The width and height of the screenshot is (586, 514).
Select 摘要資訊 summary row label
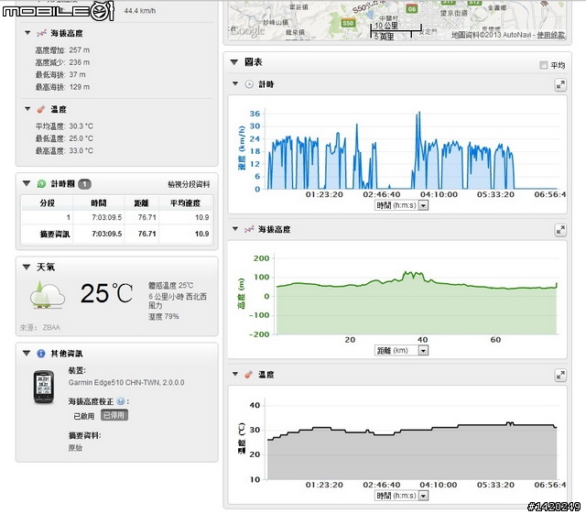point(55,235)
